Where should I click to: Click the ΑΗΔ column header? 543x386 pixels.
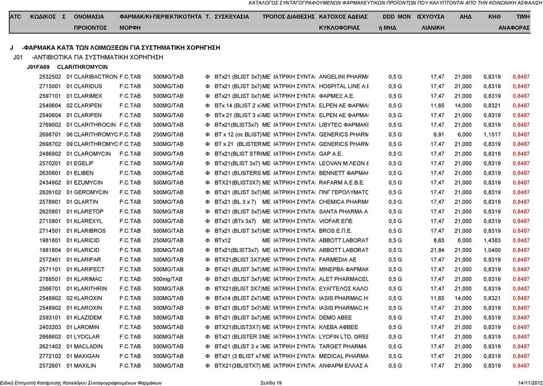coord(466,16)
